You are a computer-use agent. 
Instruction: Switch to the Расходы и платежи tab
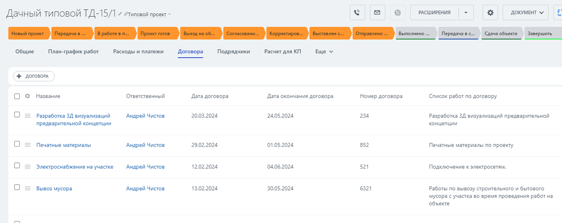[138, 51]
